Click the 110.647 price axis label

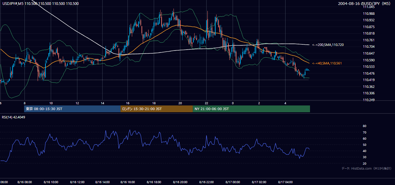[369, 53]
